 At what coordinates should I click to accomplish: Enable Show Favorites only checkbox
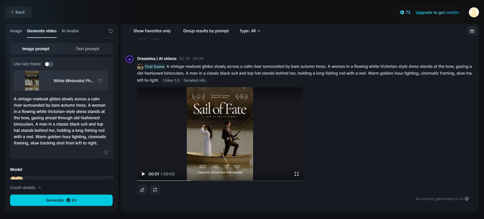(128, 31)
